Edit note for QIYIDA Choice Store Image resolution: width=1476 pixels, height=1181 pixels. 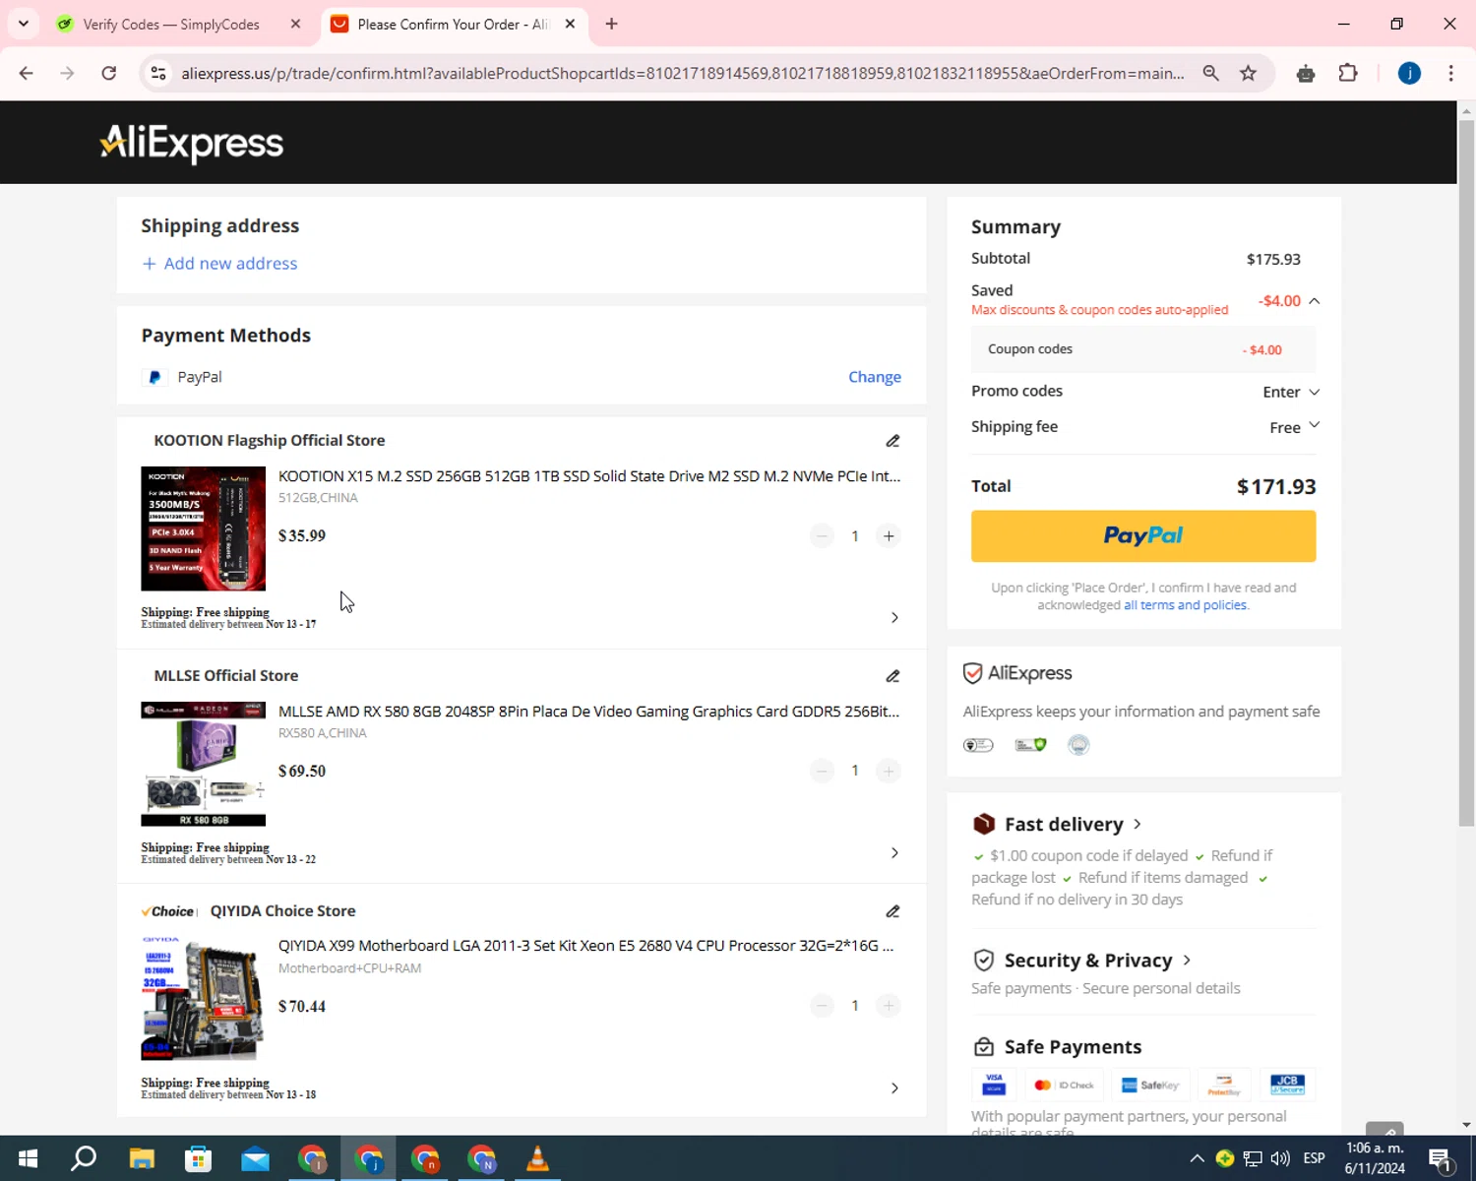(892, 911)
